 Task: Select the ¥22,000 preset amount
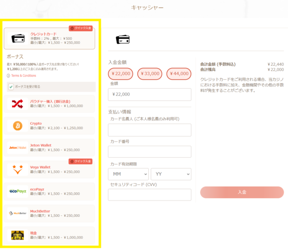point(120,73)
